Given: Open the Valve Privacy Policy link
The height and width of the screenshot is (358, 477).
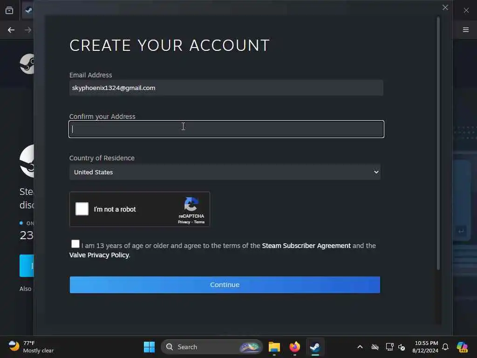Looking at the screenshot, I should 99,255.
